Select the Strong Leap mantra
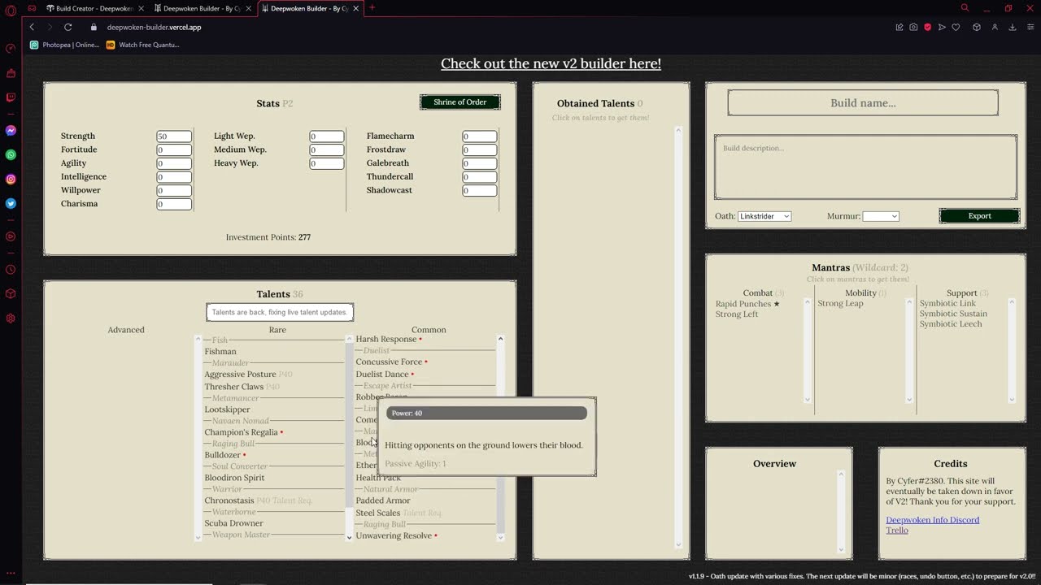Screen dimensions: 1041x585 840,304
